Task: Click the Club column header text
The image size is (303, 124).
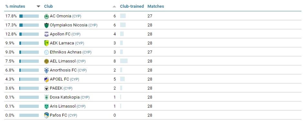Action: click(x=48, y=6)
